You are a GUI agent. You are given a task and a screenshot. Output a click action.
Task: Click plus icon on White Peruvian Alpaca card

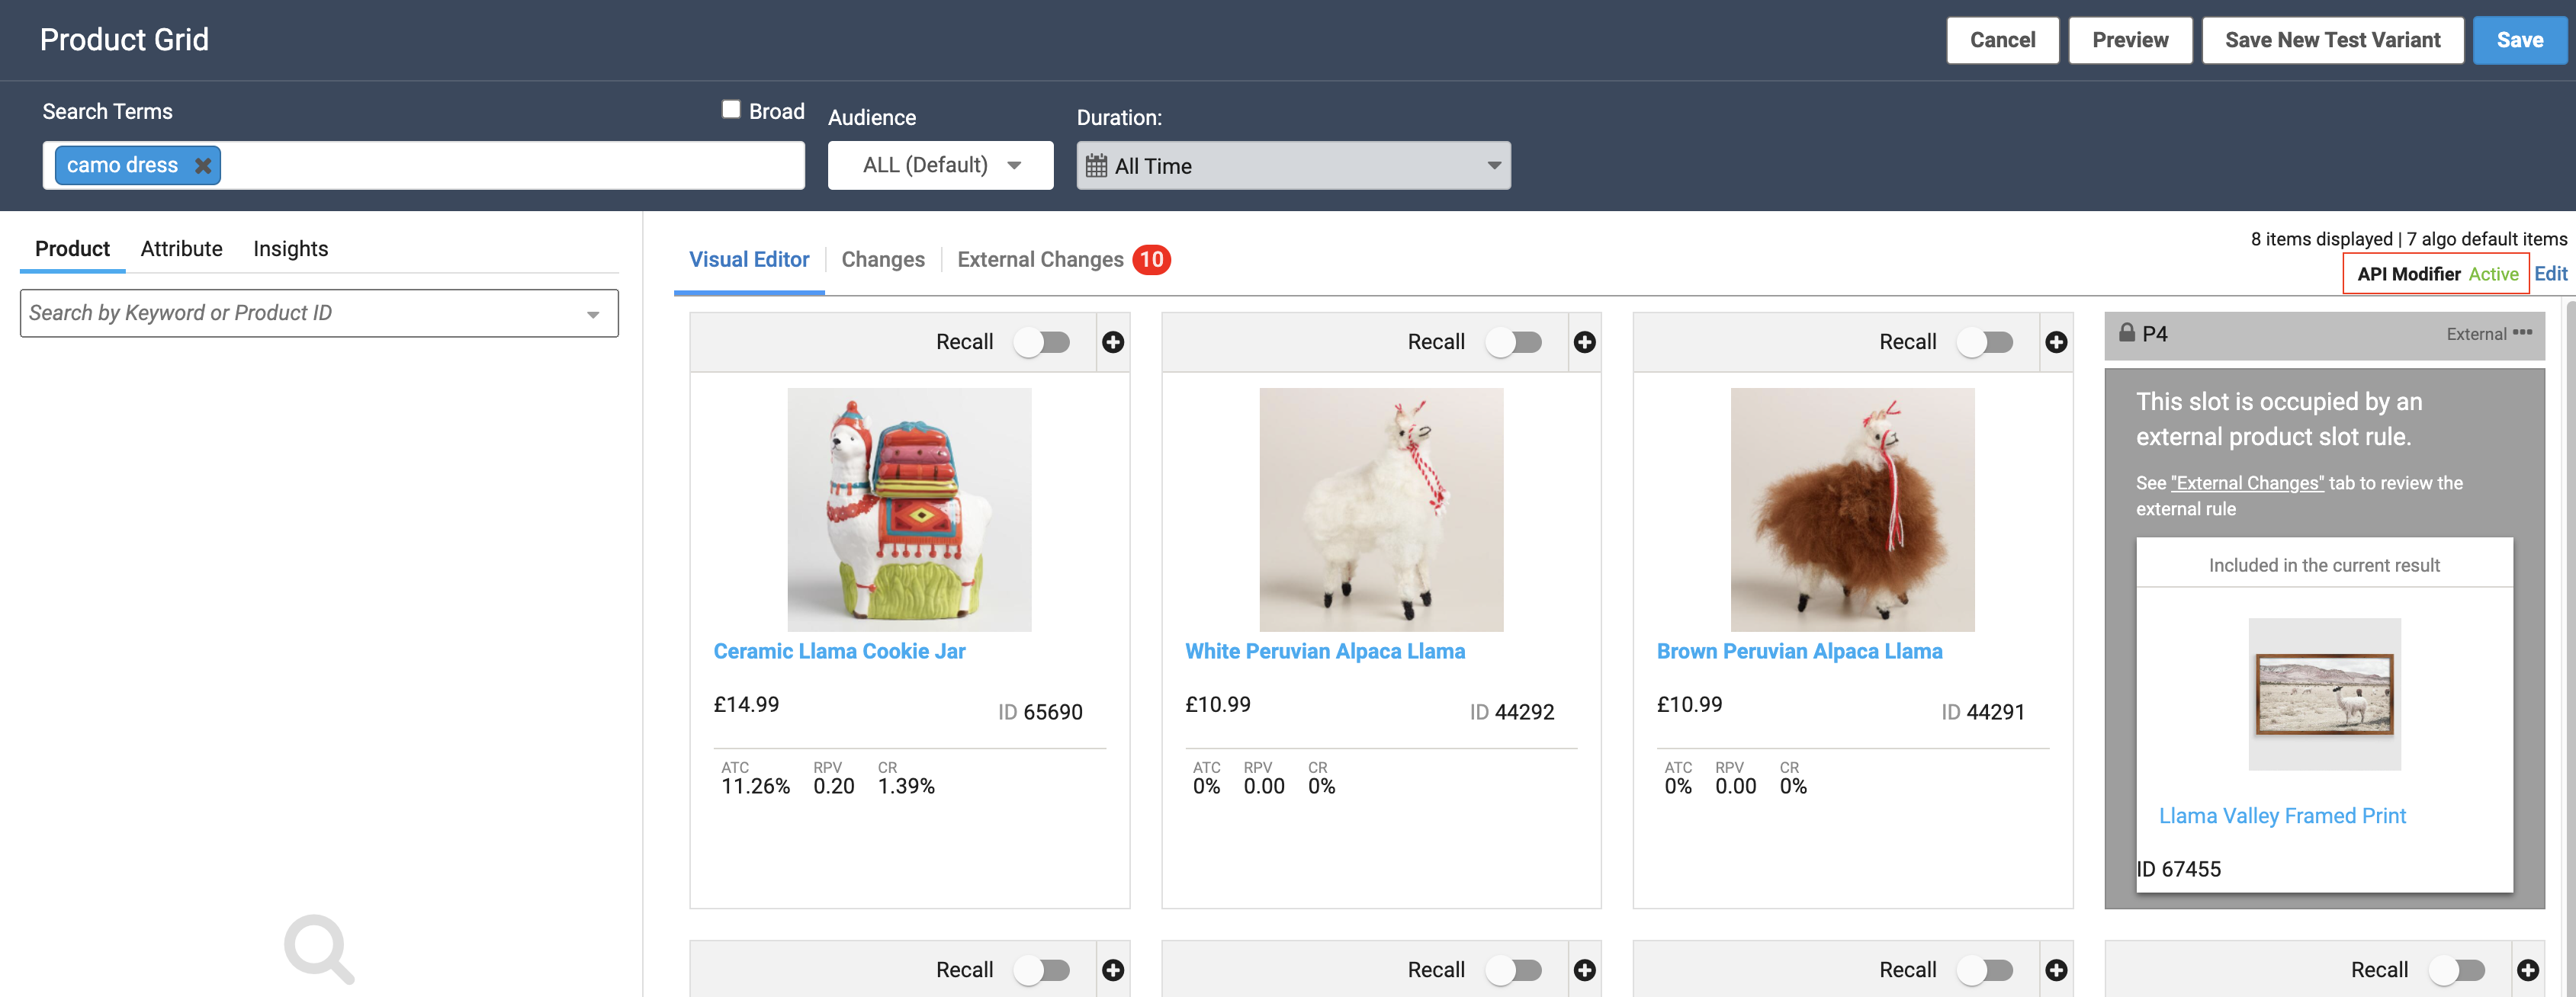1584,342
